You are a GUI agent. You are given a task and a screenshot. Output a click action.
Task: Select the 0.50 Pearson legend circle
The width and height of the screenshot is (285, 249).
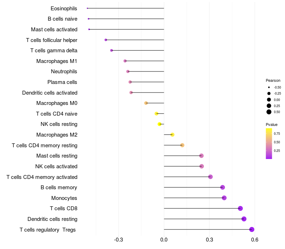tap(269, 112)
